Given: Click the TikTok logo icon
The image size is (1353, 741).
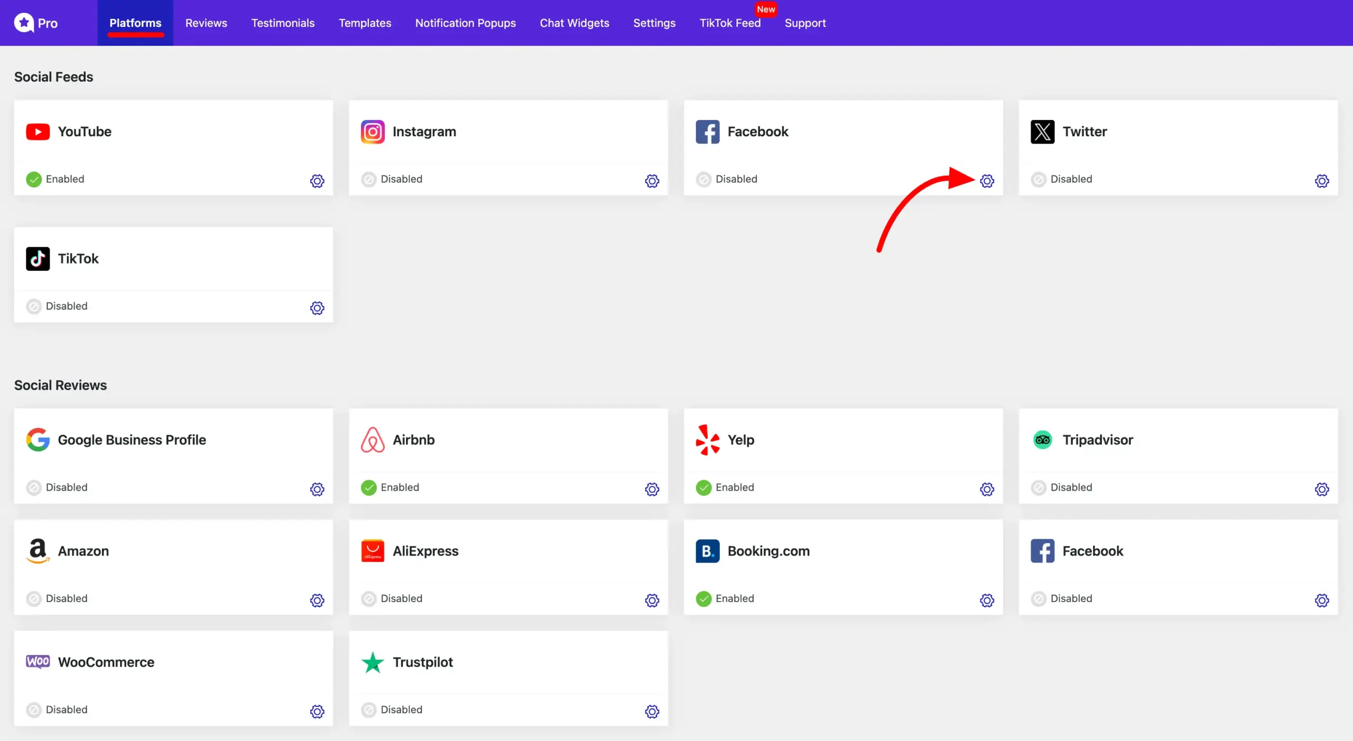Looking at the screenshot, I should click(x=38, y=258).
